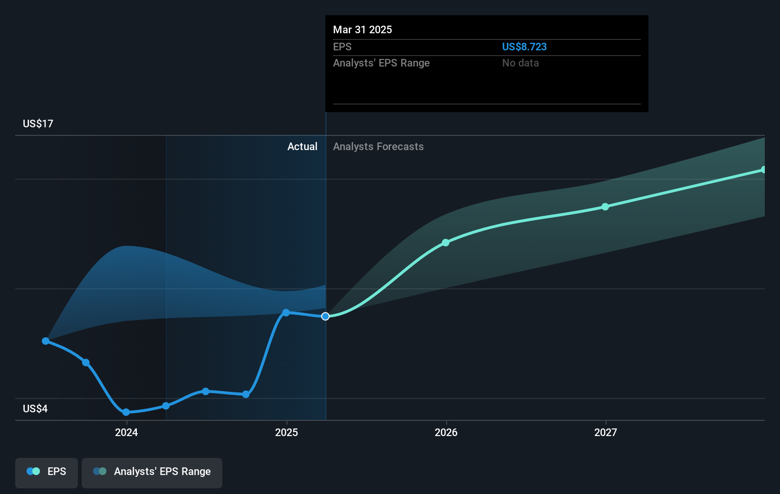Click the 'Analysts Forecasts' label
780x494 pixels.
click(378, 146)
